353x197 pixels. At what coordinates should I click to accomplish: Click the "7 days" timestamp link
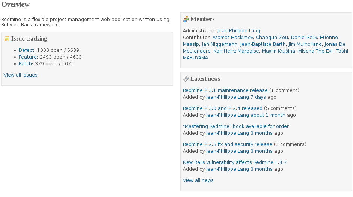(x=258, y=97)
